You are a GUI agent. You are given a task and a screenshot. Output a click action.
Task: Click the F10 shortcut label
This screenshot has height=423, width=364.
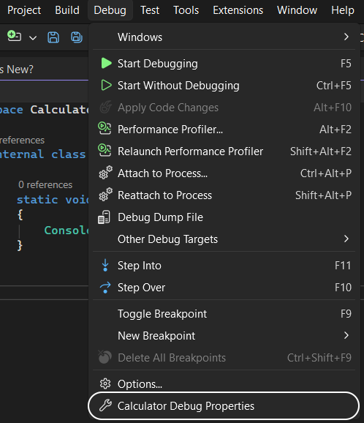point(343,288)
